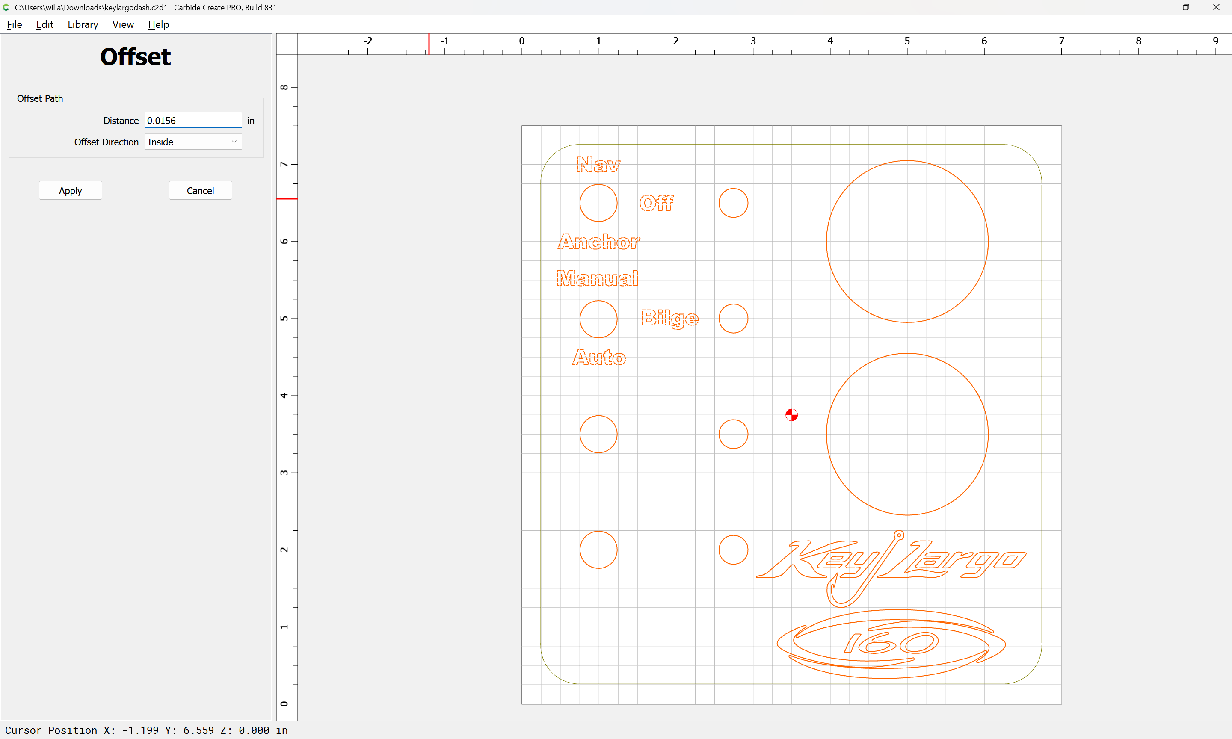
Task: Click the red-white origin marker on canvas
Action: coord(791,415)
